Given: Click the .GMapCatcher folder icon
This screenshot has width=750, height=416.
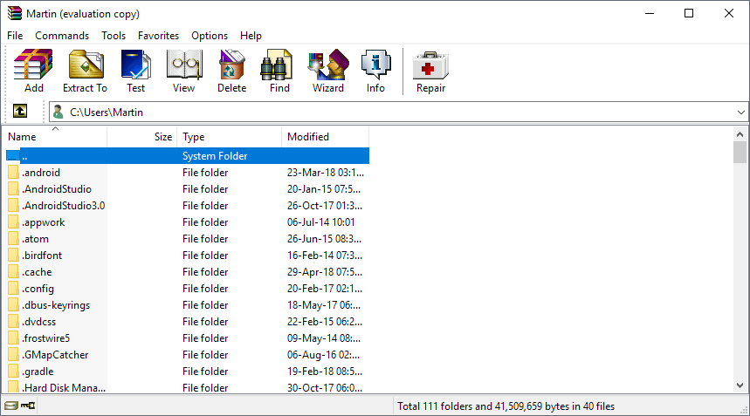Looking at the screenshot, I should point(13,355).
